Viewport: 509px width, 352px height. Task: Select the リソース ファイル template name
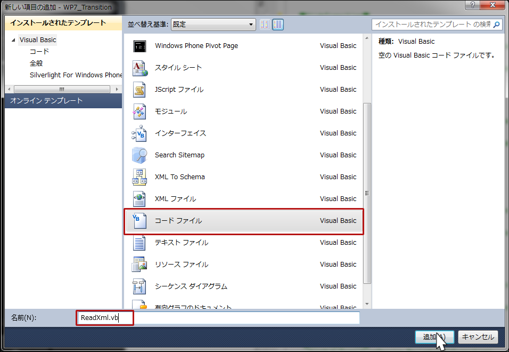point(182,264)
